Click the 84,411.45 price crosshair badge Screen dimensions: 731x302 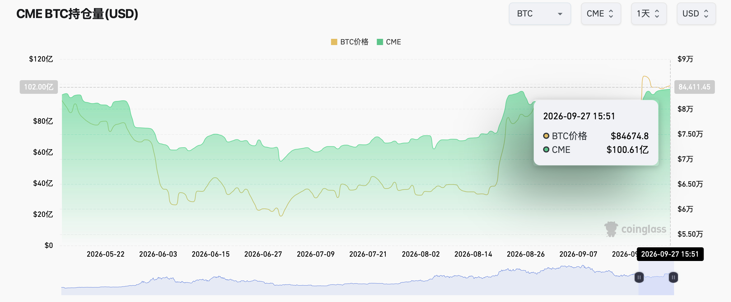pyautogui.click(x=694, y=87)
